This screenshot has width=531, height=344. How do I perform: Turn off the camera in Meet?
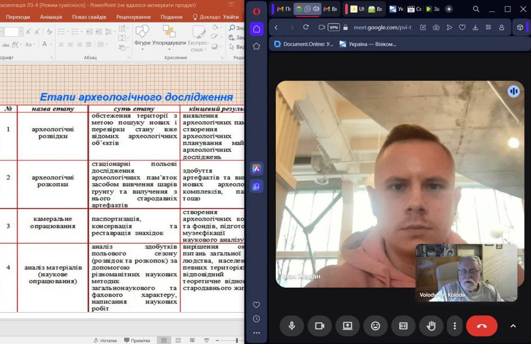319,326
